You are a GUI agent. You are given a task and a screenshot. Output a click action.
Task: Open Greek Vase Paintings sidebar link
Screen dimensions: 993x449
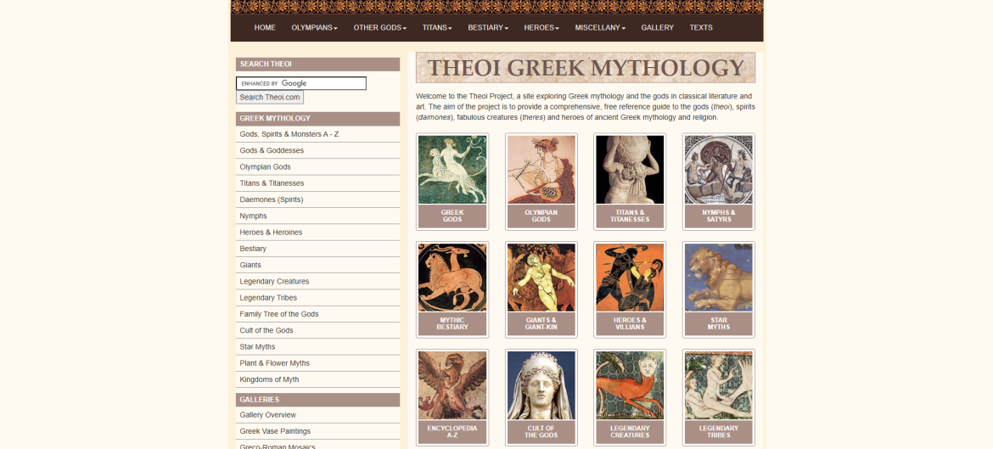[317, 431]
